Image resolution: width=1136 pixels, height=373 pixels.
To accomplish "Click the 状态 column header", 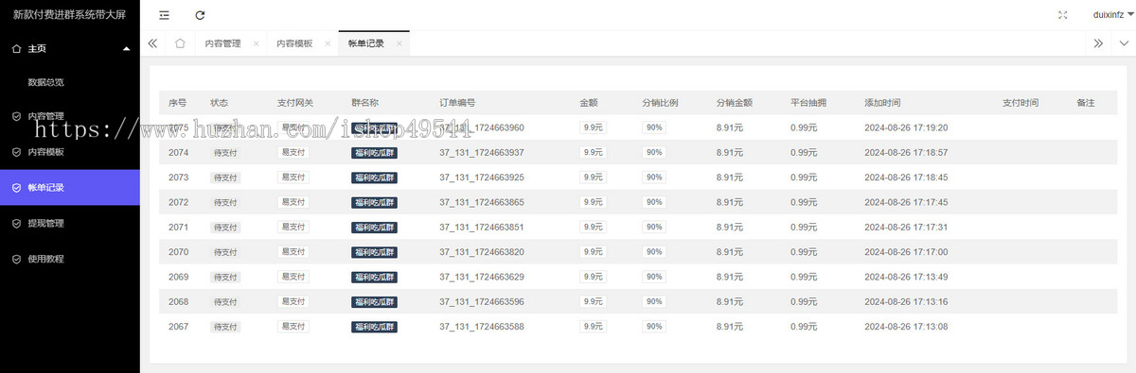I will tap(220, 103).
